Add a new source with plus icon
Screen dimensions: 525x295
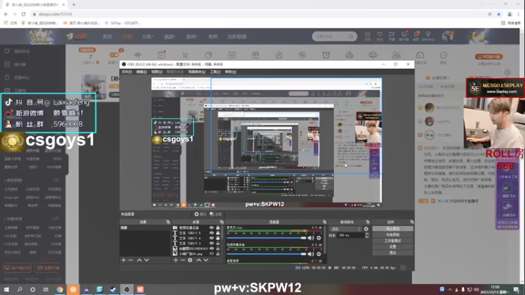tap(175, 260)
